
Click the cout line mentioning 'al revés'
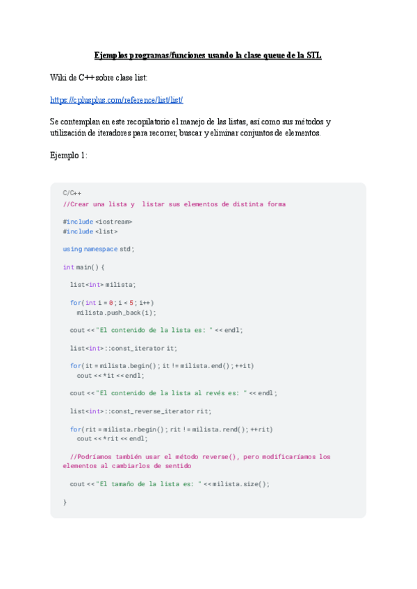[x=173, y=393]
